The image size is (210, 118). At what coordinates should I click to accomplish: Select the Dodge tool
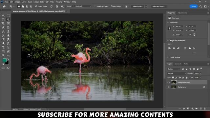coord(3,43)
